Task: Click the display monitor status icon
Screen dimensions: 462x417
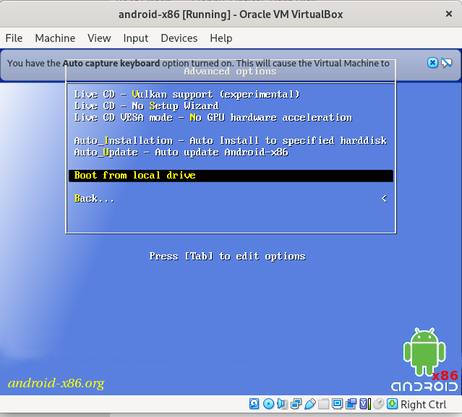Action: (337, 404)
